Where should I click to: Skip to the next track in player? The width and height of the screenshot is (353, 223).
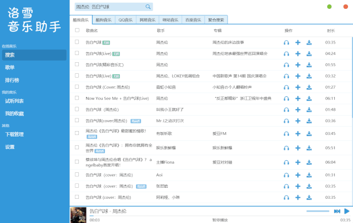click(x=336, y=211)
